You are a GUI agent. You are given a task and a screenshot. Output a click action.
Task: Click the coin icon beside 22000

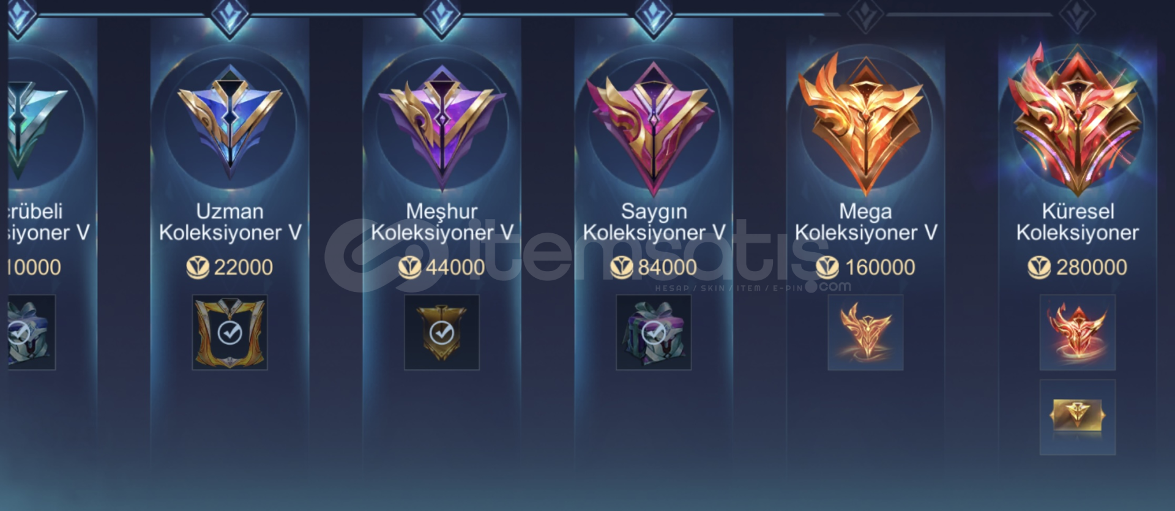(x=198, y=267)
